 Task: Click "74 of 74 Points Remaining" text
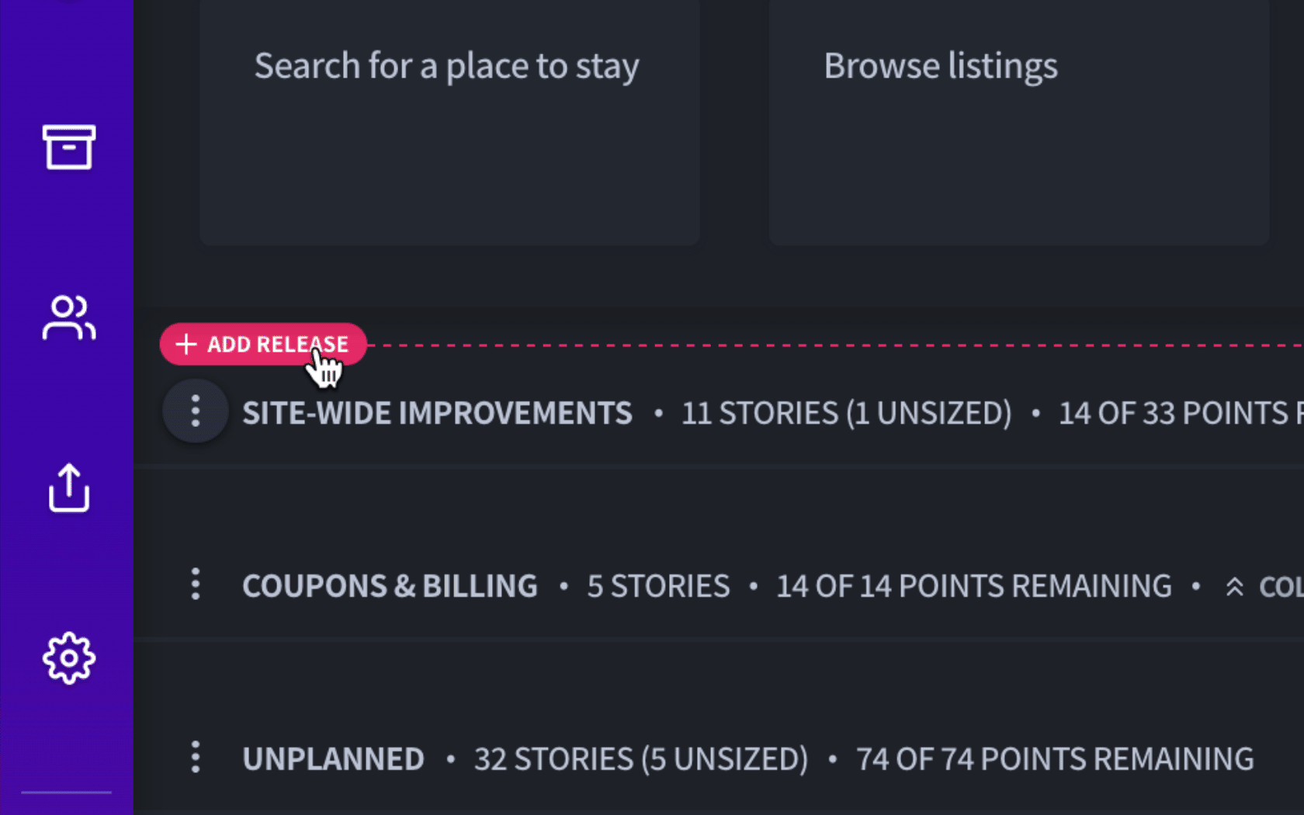pyautogui.click(x=1055, y=759)
